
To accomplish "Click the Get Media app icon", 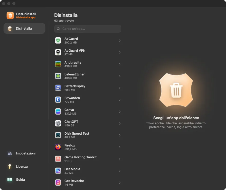I will pyautogui.click(x=58, y=171).
